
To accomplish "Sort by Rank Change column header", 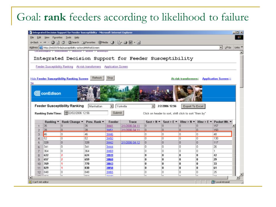I will point(72,122).
